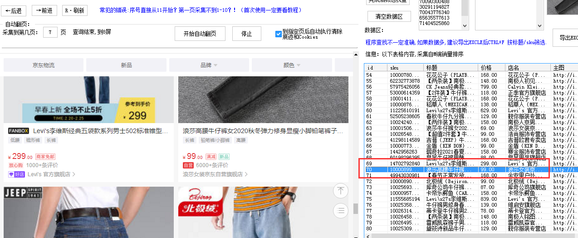578x238 pixels.
Task: Click the 满减 badge on 浪莎 item
Action: [211, 157]
